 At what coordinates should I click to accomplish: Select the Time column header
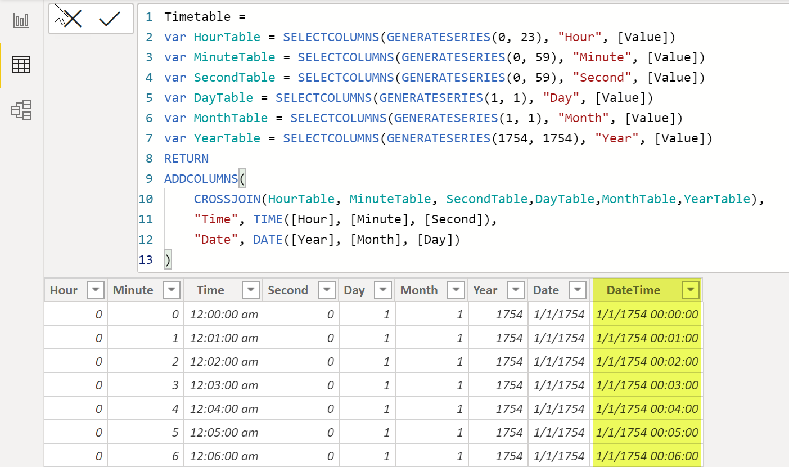(x=210, y=290)
